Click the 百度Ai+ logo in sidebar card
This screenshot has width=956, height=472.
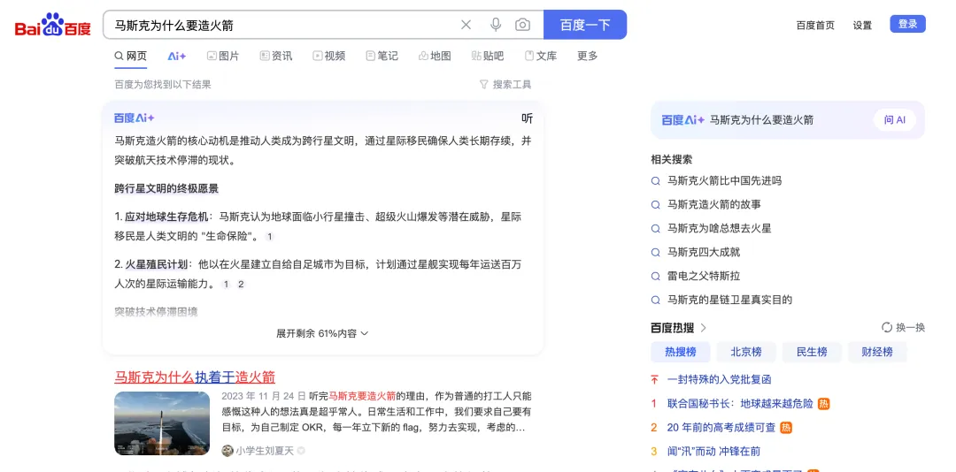[x=682, y=120]
